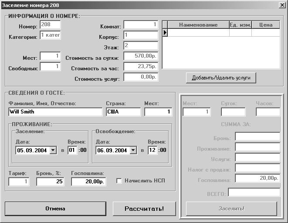Click the check-in time hour field
Screen dimensions: 288x223
coord(72,150)
